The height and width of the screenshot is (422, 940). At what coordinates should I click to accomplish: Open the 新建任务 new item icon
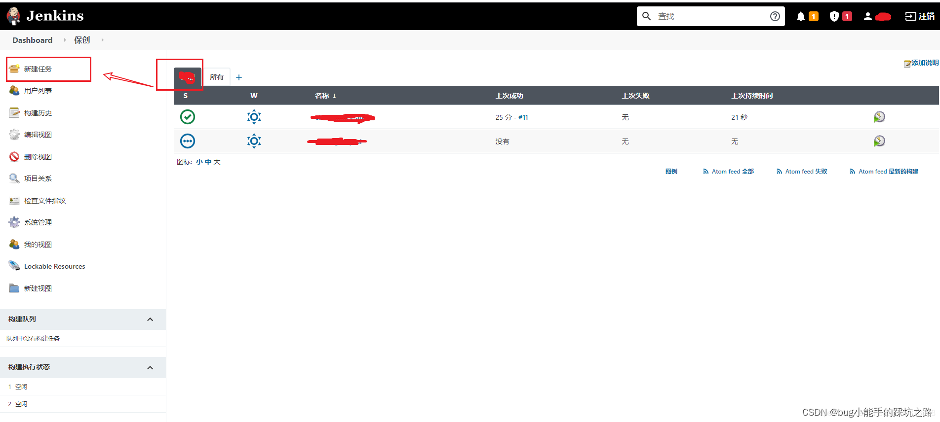pos(14,69)
